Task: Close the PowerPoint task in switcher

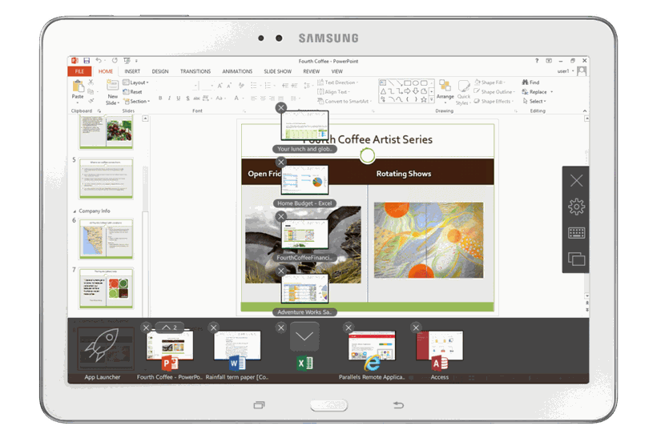Action: click(x=146, y=327)
